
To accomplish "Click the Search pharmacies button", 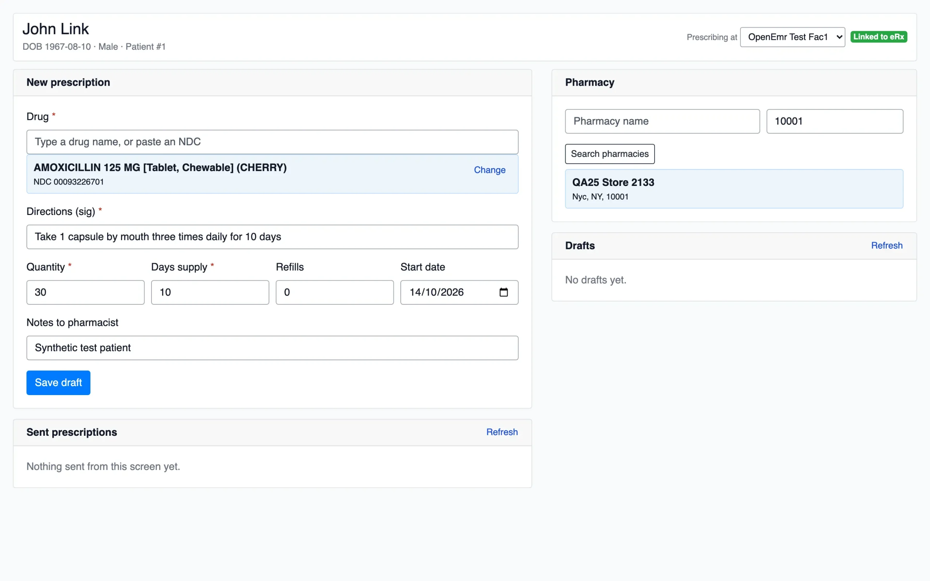I will [610, 154].
